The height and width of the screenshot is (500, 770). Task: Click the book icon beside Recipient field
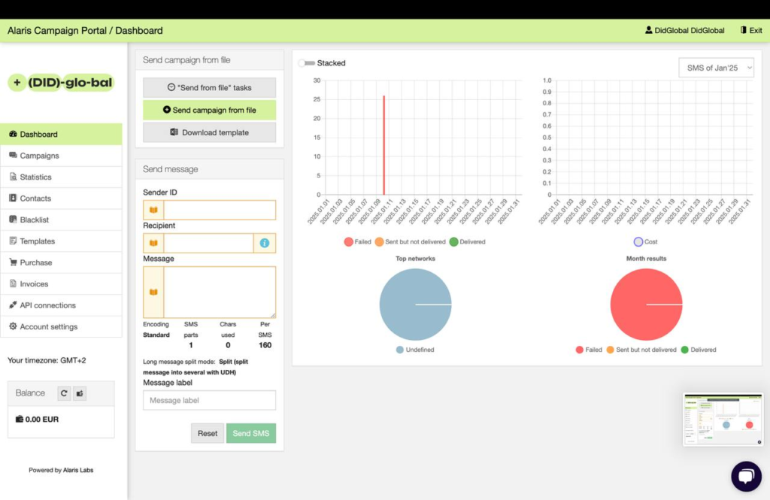pyautogui.click(x=153, y=243)
